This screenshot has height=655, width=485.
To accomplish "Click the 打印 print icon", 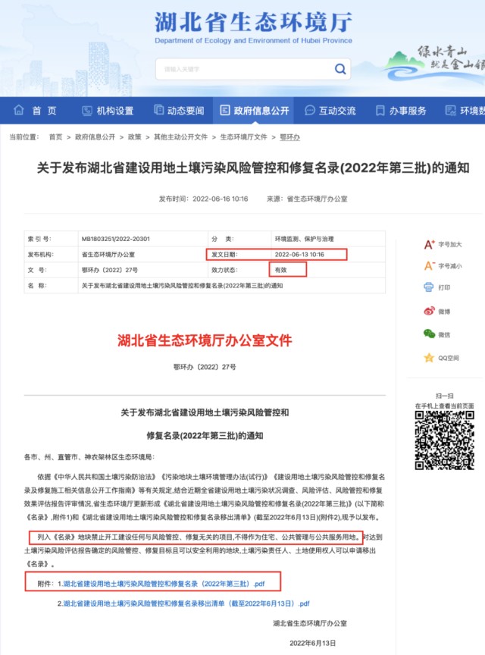I will (x=429, y=288).
